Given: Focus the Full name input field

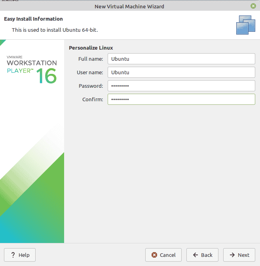Looking at the screenshot, I should [181, 59].
